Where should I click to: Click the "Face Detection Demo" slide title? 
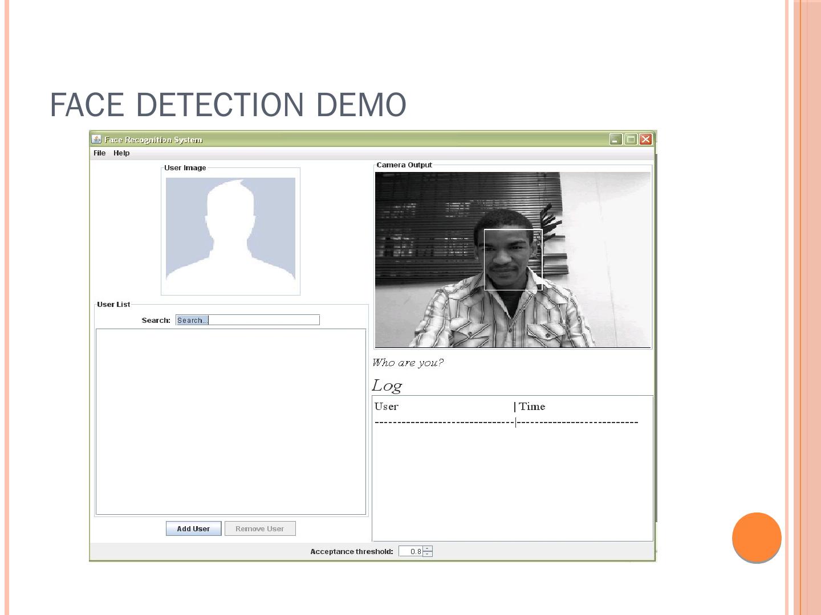[228, 105]
